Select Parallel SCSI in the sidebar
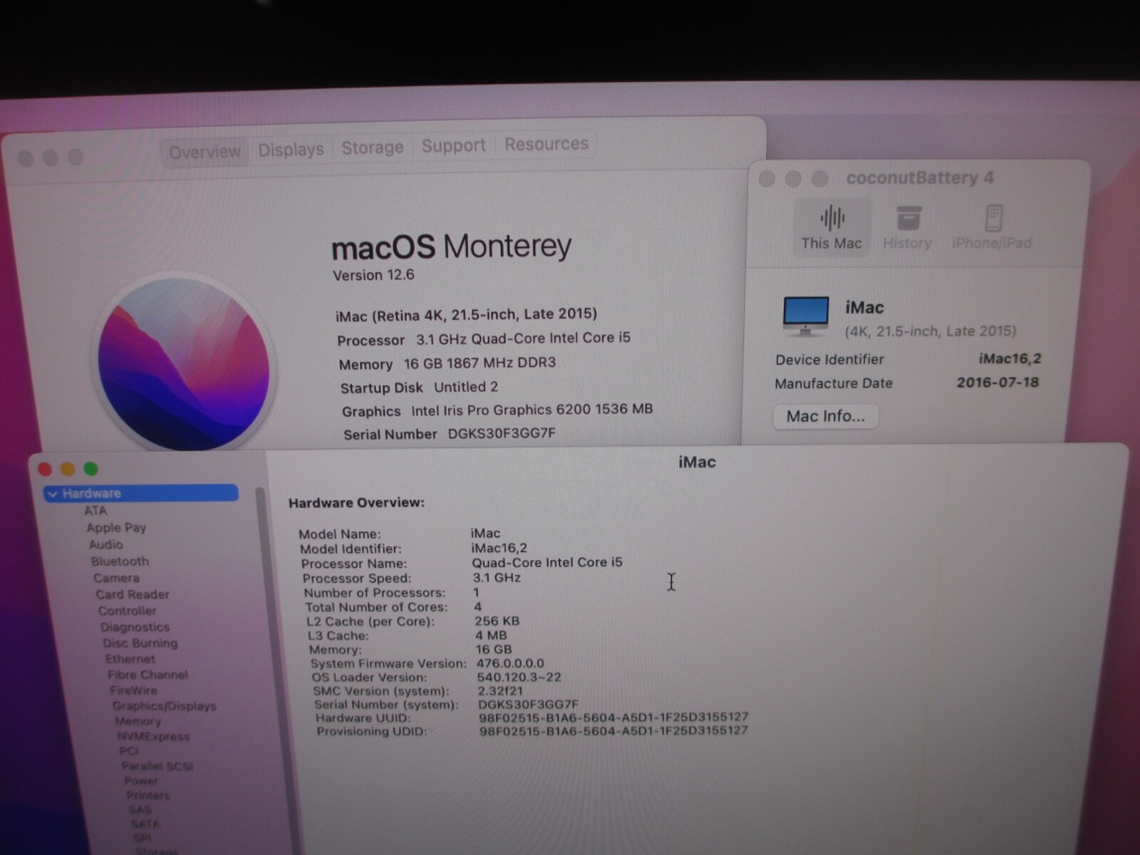Image resolution: width=1140 pixels, height=855 pixels. pos(157,767)
